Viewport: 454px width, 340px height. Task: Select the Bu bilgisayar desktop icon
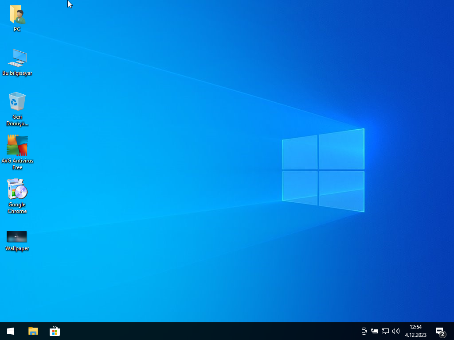(17, 58)
